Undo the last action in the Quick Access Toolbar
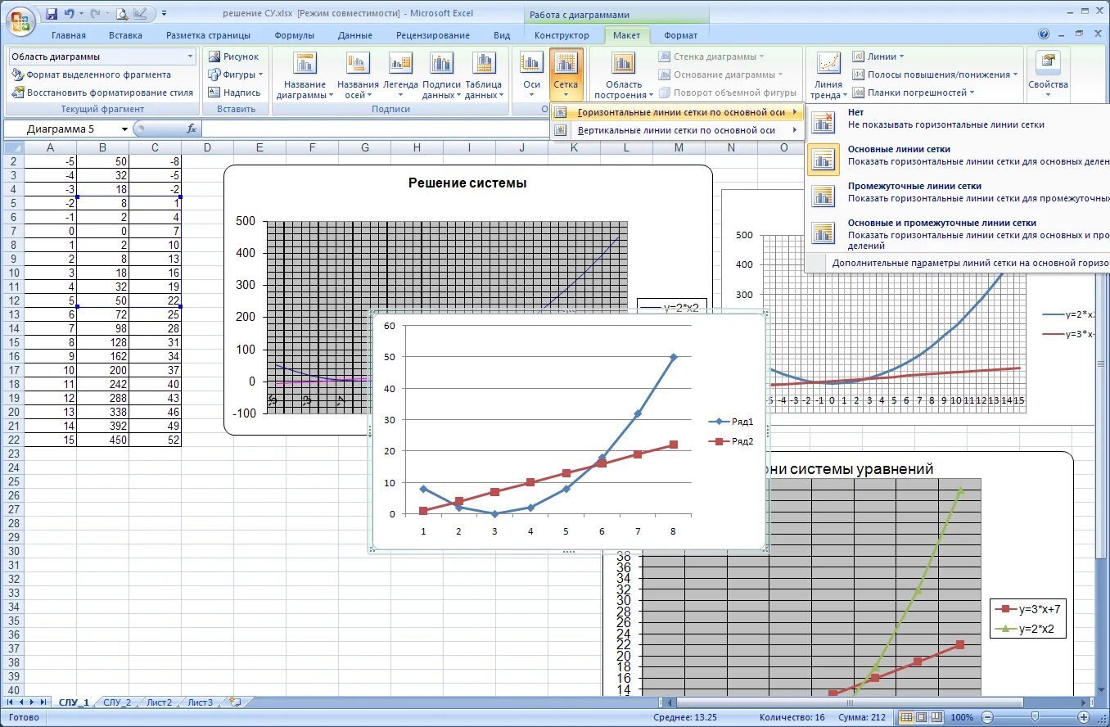The height and width of the screenshot is (727, 1110). tap(70, 13)
